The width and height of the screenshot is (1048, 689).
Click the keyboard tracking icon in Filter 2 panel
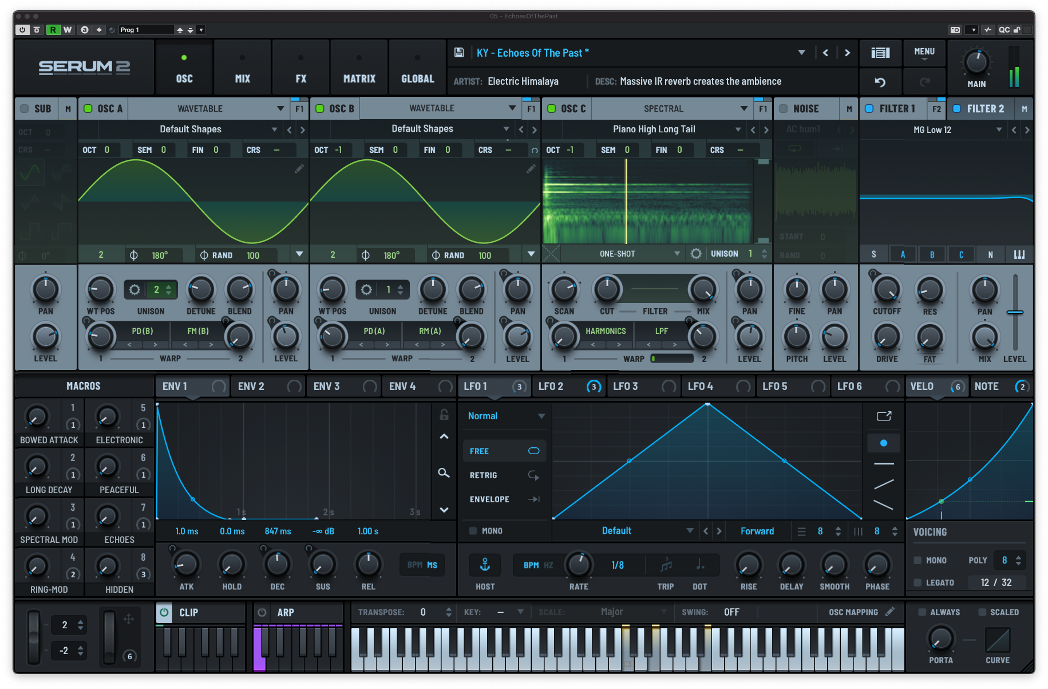(x=1019, y=254)
